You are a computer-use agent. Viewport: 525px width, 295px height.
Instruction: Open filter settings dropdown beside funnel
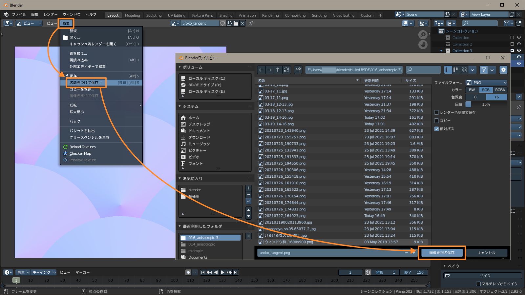point(492,70)
